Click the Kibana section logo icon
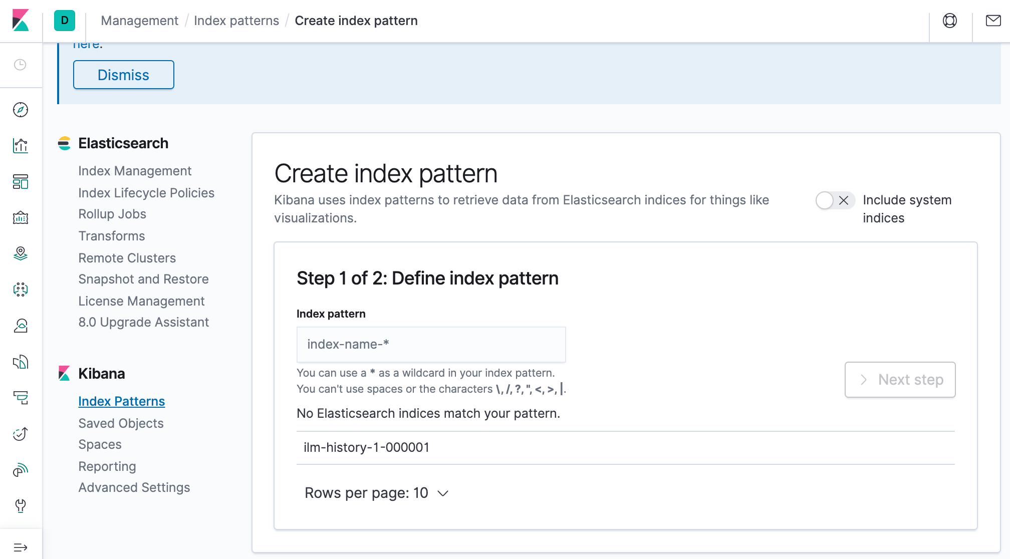 (x=64, y=374)
